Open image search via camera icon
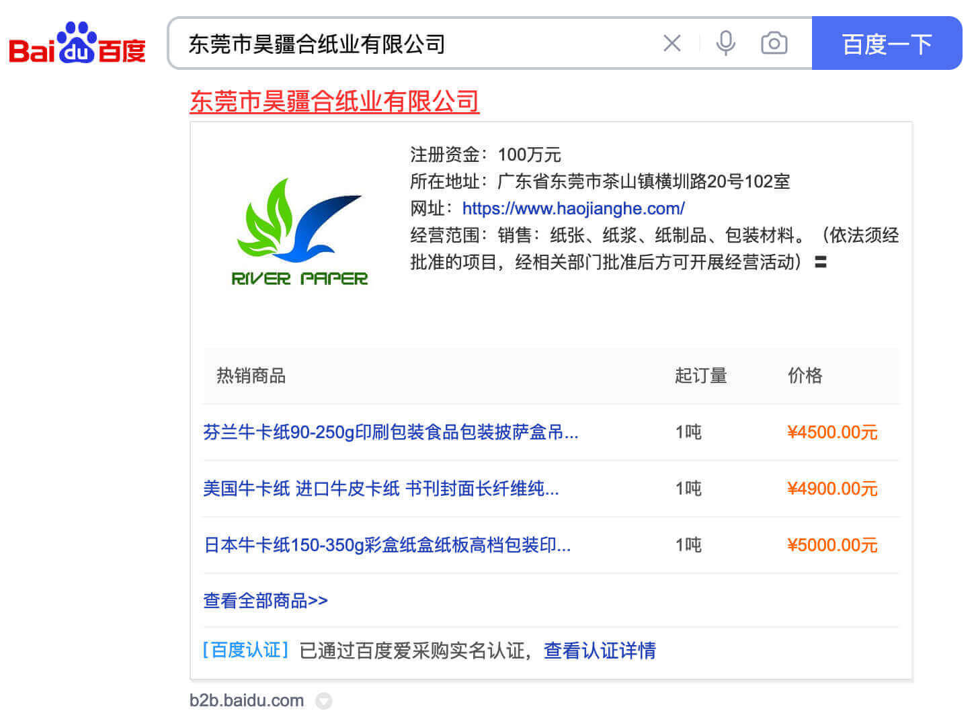Screen dimensions: 976x715 tap(774, 44)
